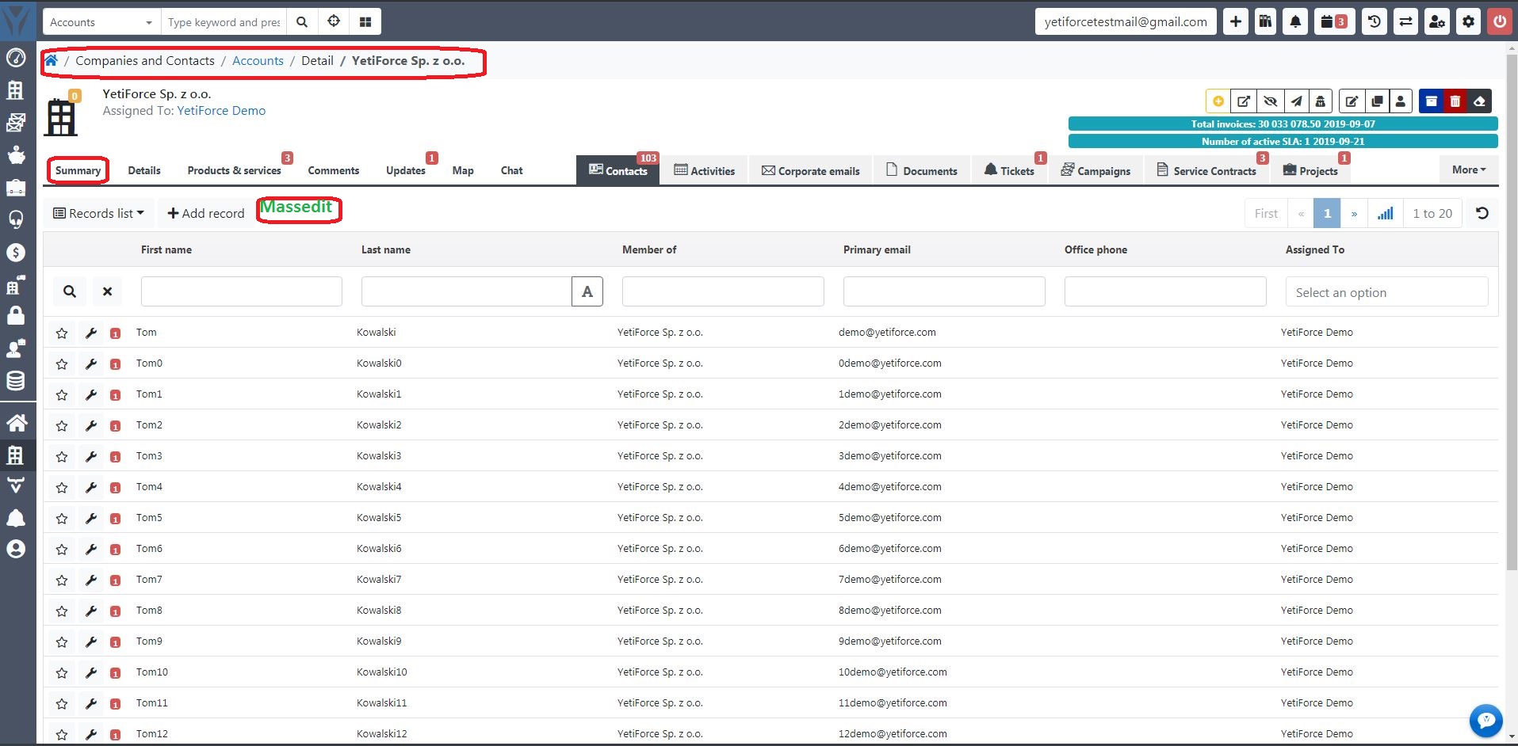Delete the record with the red trash icon
Image resolution: width=1518 pixels, height=746 pixels.
[1456, 101]
